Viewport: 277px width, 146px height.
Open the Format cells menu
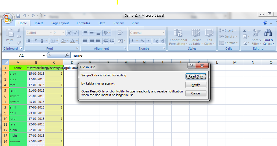tap(228, 43)
